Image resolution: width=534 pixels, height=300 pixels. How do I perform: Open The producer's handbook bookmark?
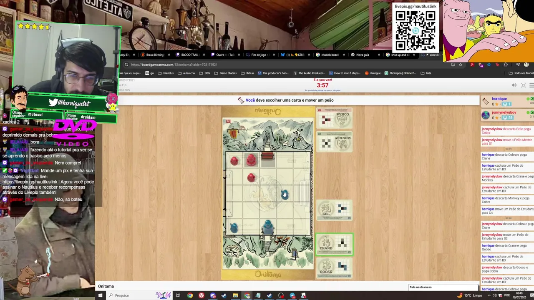[273, 73]
